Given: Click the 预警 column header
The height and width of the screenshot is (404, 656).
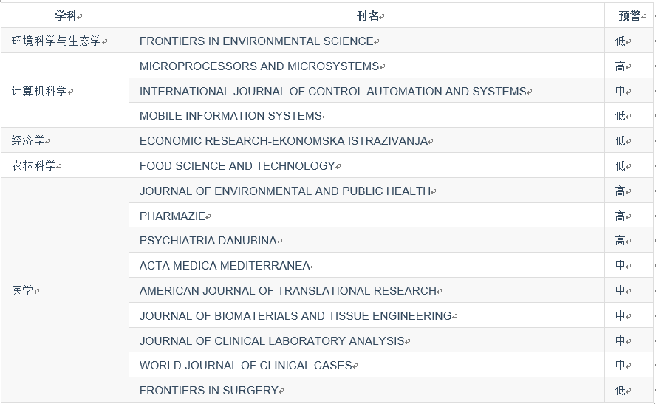Looking at the screenshot, I should click(x=629, y=16).
